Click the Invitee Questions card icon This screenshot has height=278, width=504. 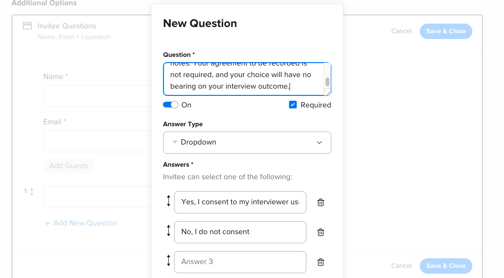coord(27,26)
